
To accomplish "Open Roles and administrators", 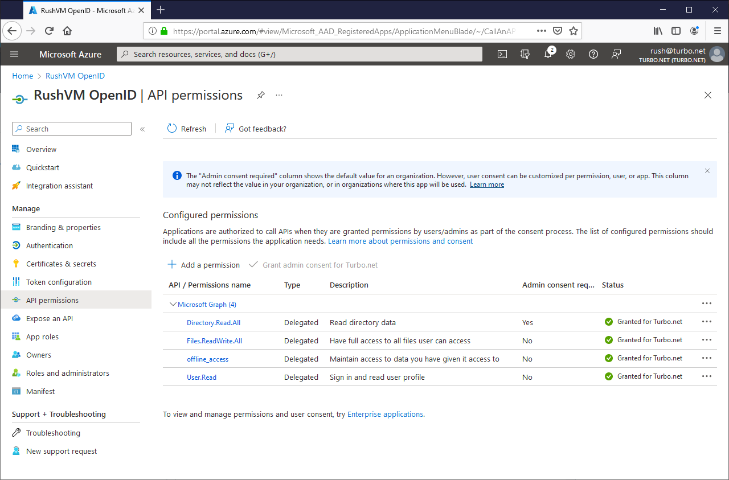I will click(67, 373).
